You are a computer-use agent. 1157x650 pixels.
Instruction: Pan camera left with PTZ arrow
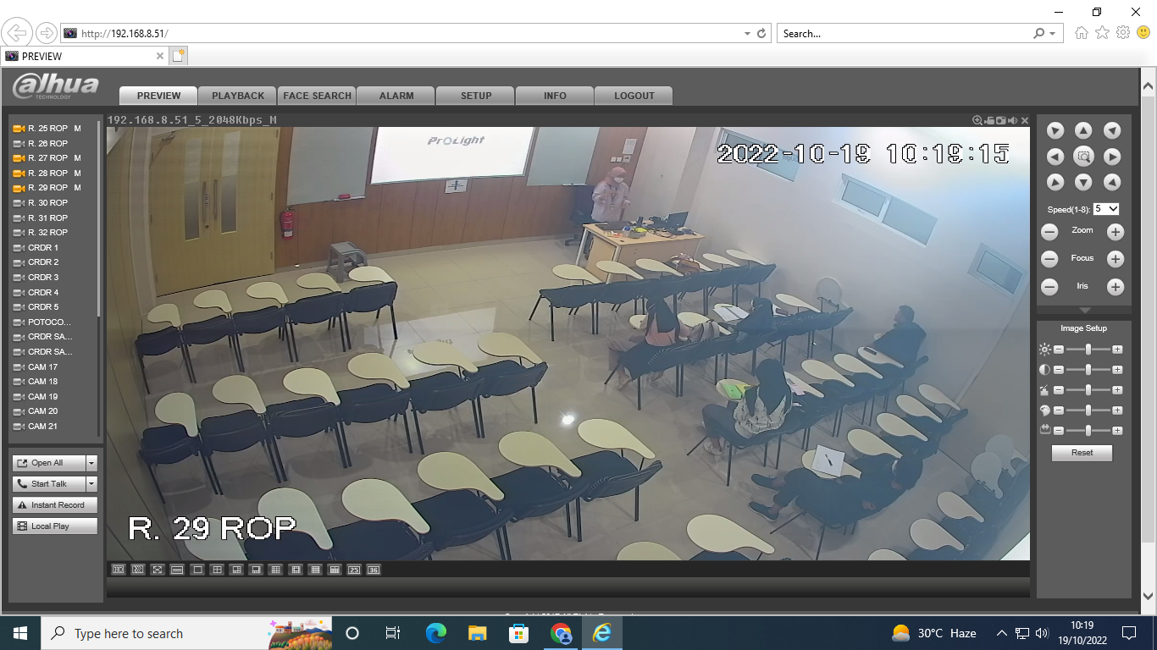(x=1055, y=157)
